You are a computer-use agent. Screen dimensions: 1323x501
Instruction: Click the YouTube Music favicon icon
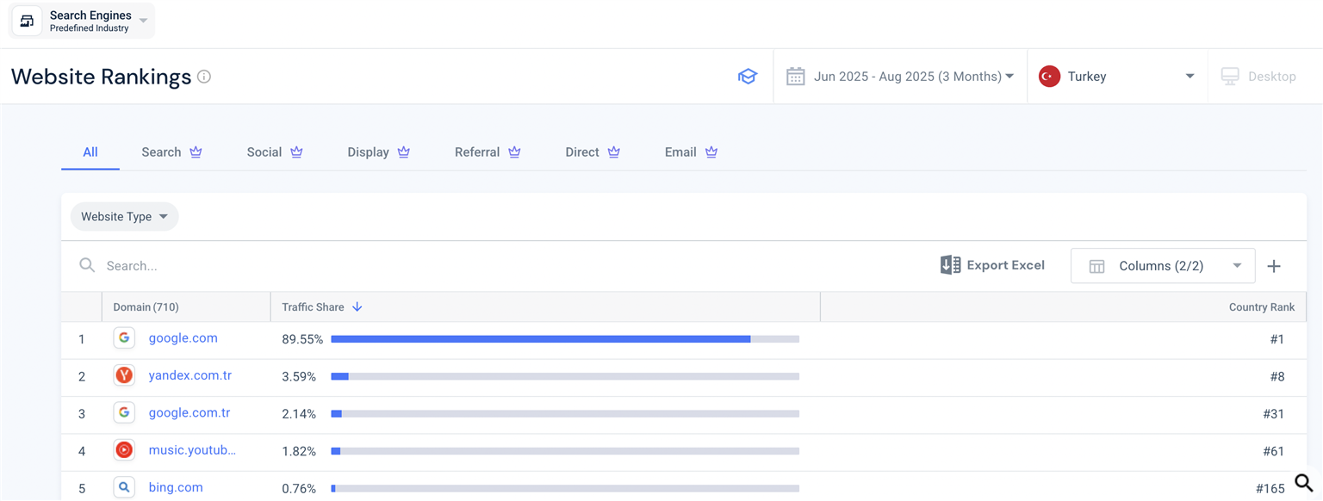[124, 450]
